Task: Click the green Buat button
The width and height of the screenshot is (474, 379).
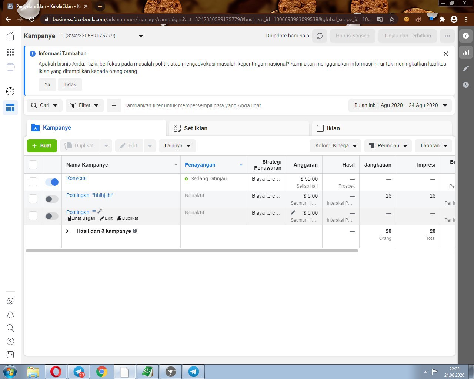Action: 42,146
